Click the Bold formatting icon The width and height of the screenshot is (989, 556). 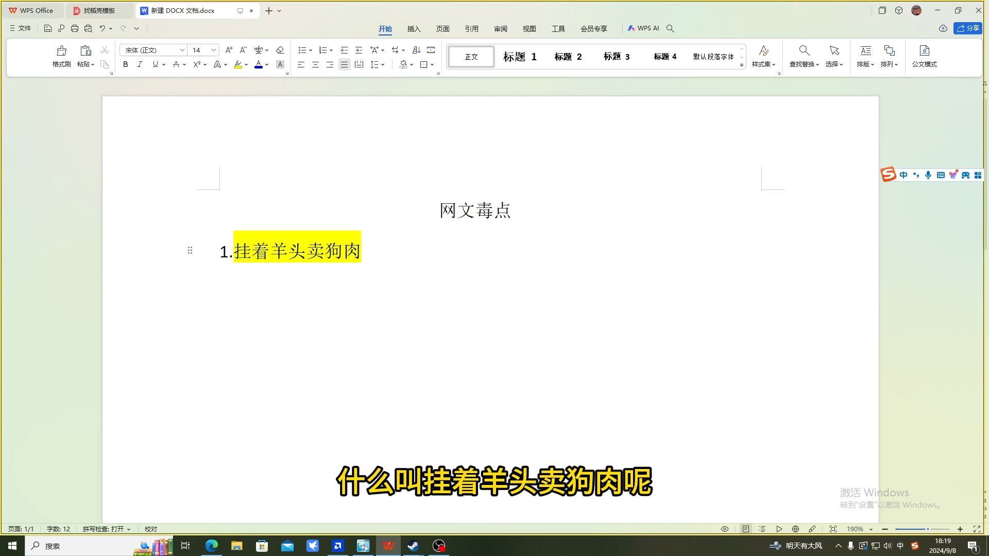click(125, 64)
